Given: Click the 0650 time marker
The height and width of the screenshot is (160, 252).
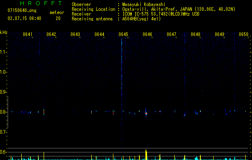Looking at the screenshot, I should (244, 34).
